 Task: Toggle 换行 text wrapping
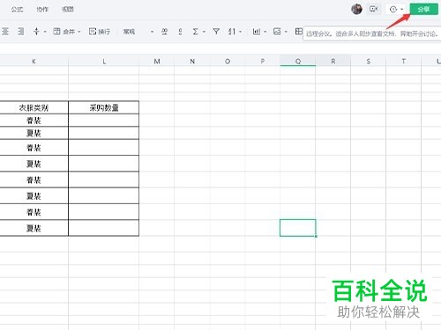[x=100, y=31]
